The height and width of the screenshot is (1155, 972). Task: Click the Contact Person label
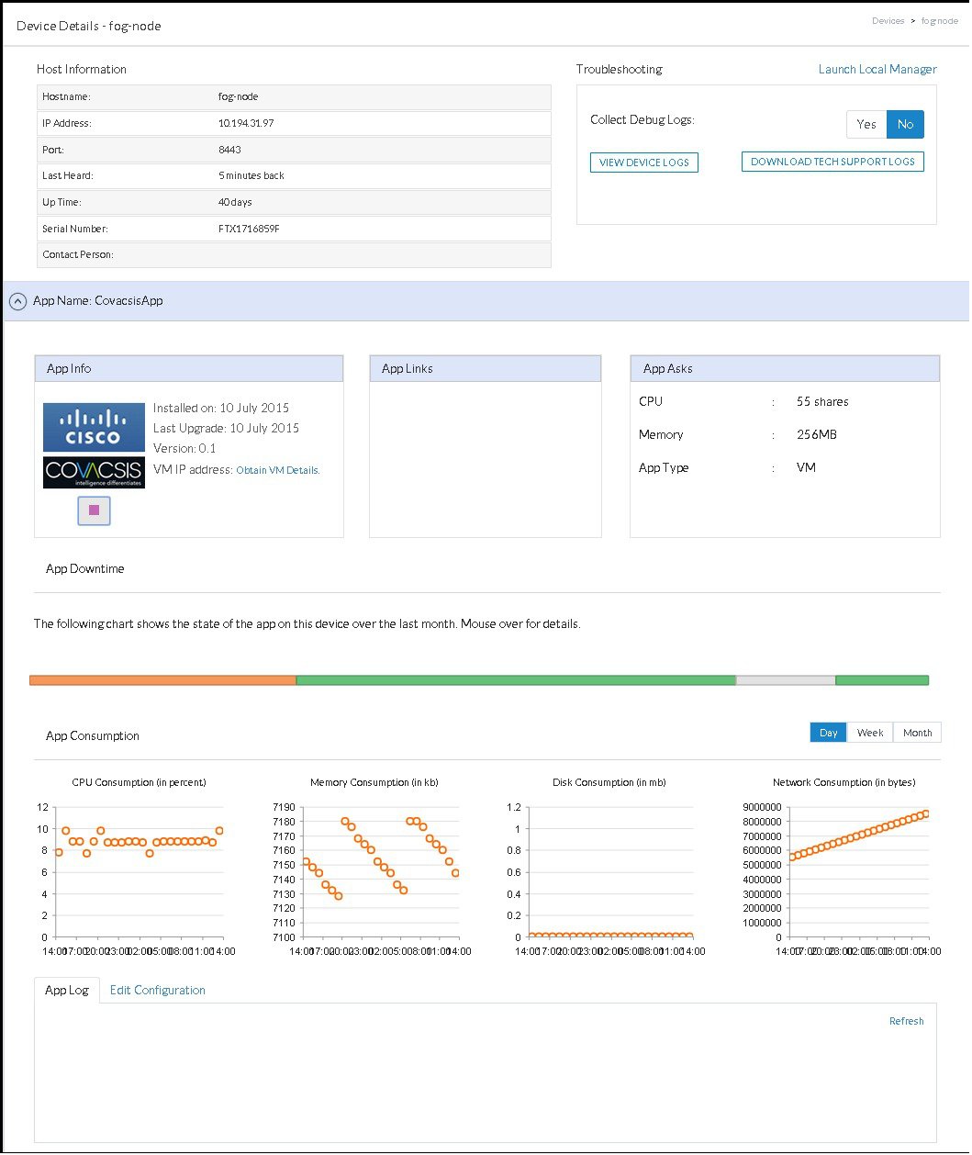tap(78, 254)
